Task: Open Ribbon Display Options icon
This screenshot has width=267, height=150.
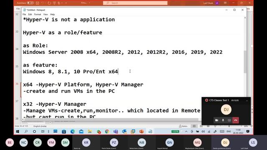Action: (x=225, y=3)
